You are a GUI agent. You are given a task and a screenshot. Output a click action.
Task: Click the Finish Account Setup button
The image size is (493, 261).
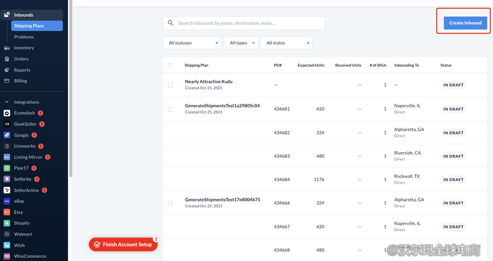pyautogui.click(x=123, y=244)
